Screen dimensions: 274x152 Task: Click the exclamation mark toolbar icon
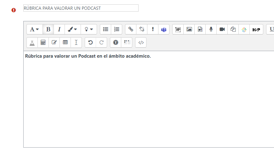point(153,29)
